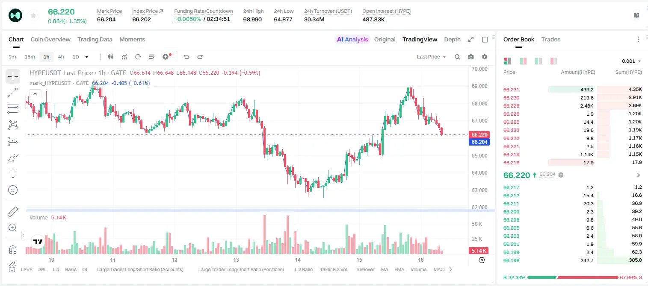Switch to the Depth chart view
Viewport: 648px width, 286px height.
click(452, 39)
